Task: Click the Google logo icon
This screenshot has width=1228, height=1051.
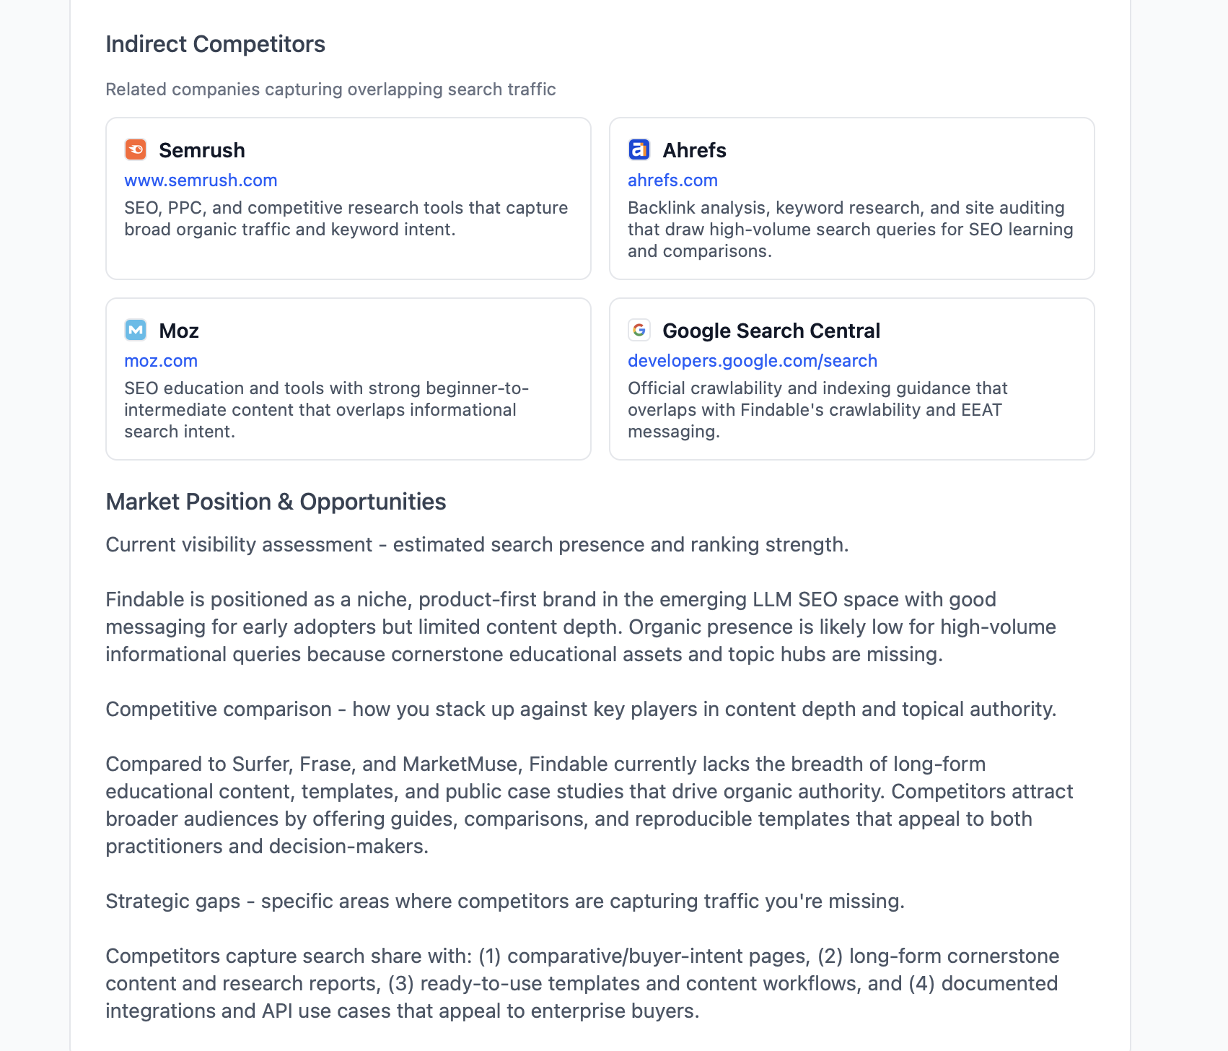Action: pyautogui.click(x=639, y=330)
